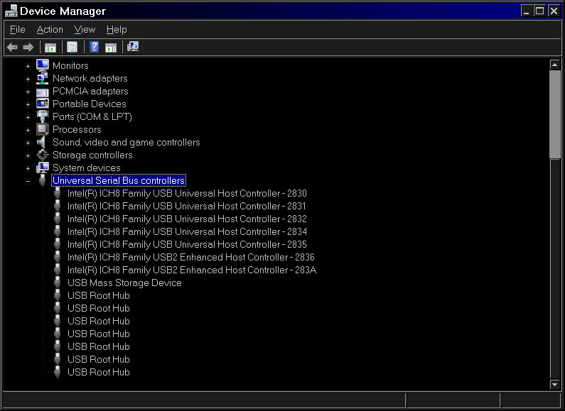The height and width of the screenshot is (411, 565).
Task: Expand the Monitors node
Action: pos(28,66)
